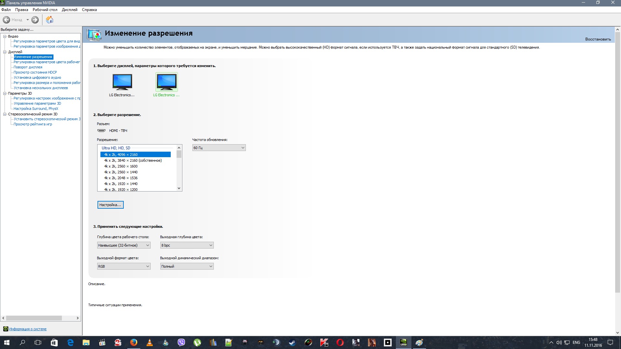Open Task View on the taskbar
Screen dimensions: 621x349
pos(38,343)
